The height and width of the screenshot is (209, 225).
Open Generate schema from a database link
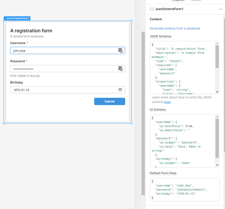[x=175, y=28]
